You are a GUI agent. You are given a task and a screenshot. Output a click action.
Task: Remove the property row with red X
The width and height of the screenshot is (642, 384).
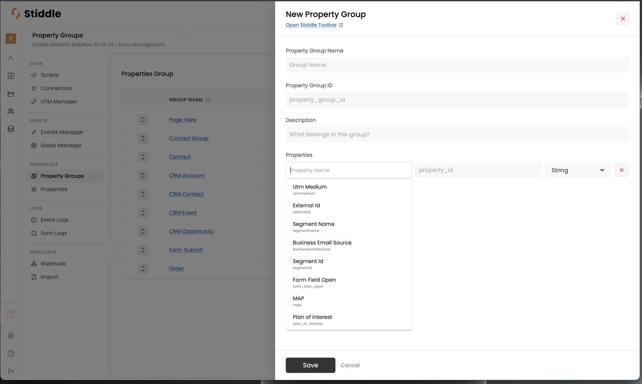coord(621,170)
